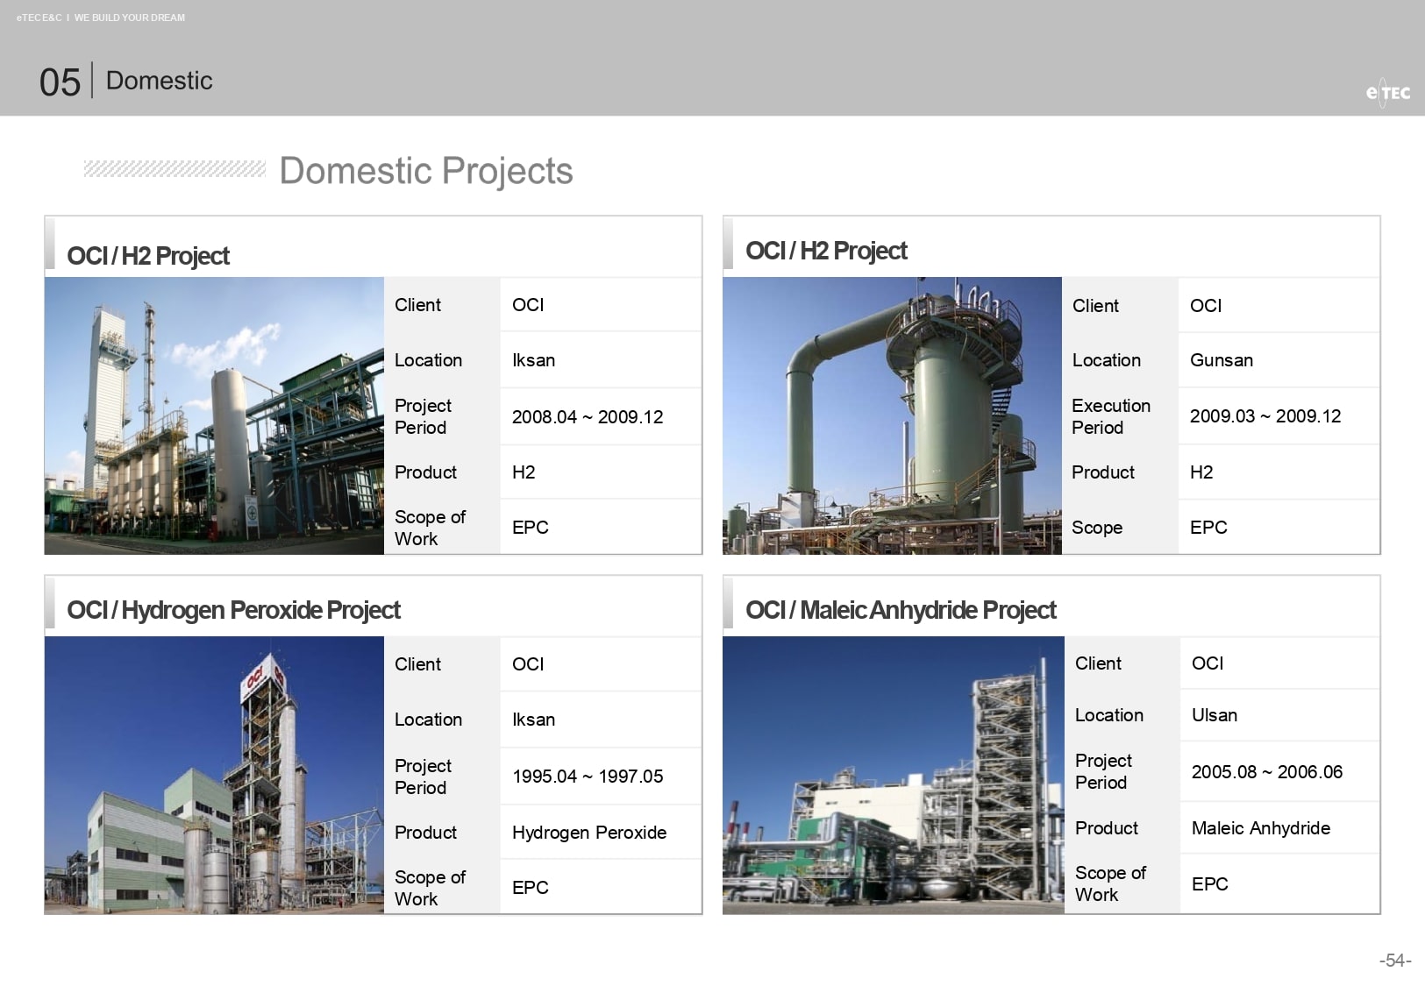This screenshot has height=986, width=1425.
Task: Select the period '2005.08 ~ 2006.06'
Action: point(1267,772)
